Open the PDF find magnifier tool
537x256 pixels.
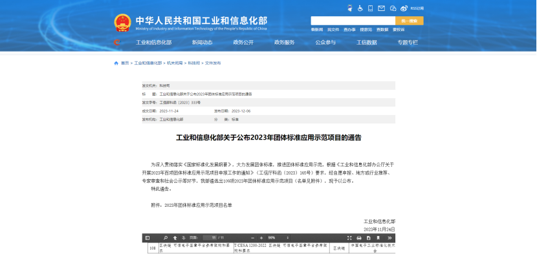point(166,238)
